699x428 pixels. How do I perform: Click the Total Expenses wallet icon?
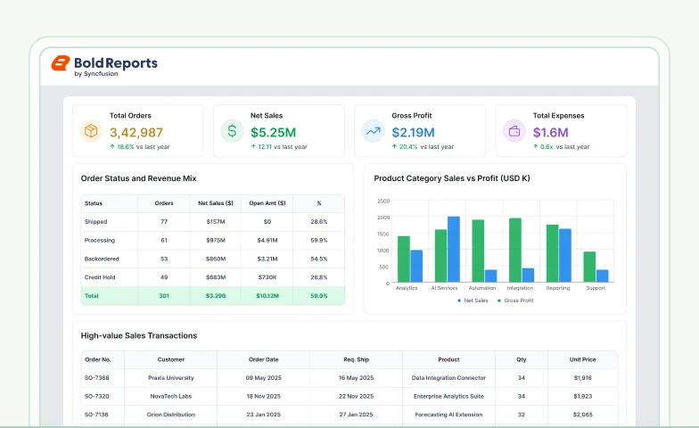[514, 131]
